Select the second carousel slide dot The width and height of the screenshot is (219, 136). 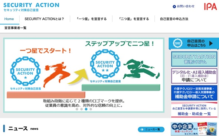81,109
